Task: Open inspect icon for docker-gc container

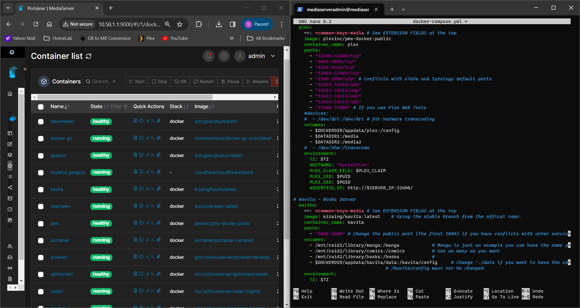Action: 141,138
